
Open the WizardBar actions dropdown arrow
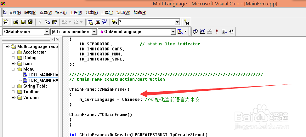(x=185, y=31)
